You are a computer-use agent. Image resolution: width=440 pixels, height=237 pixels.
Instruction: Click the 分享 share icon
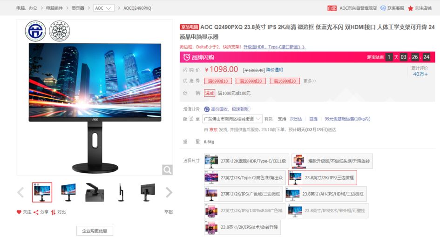click(36, 212)
